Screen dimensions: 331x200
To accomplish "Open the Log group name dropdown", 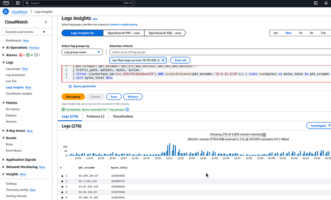I will tap(82, 52).
